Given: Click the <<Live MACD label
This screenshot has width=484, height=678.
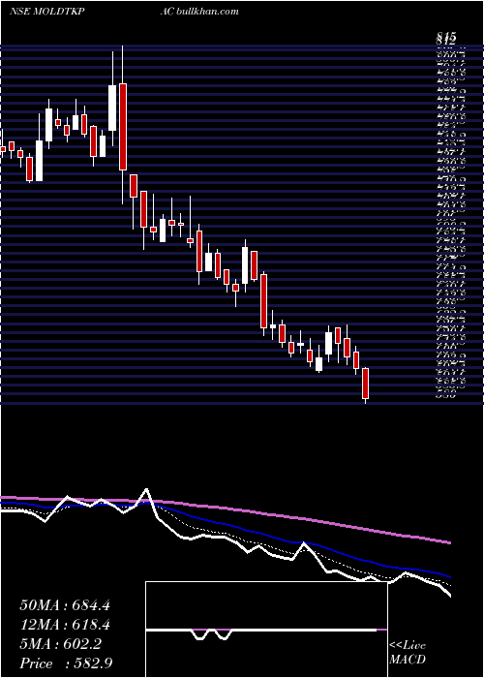Looking at the screenshot, I should [408, 653].
